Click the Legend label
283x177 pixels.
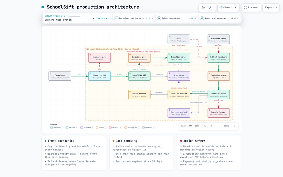[53, 124]
